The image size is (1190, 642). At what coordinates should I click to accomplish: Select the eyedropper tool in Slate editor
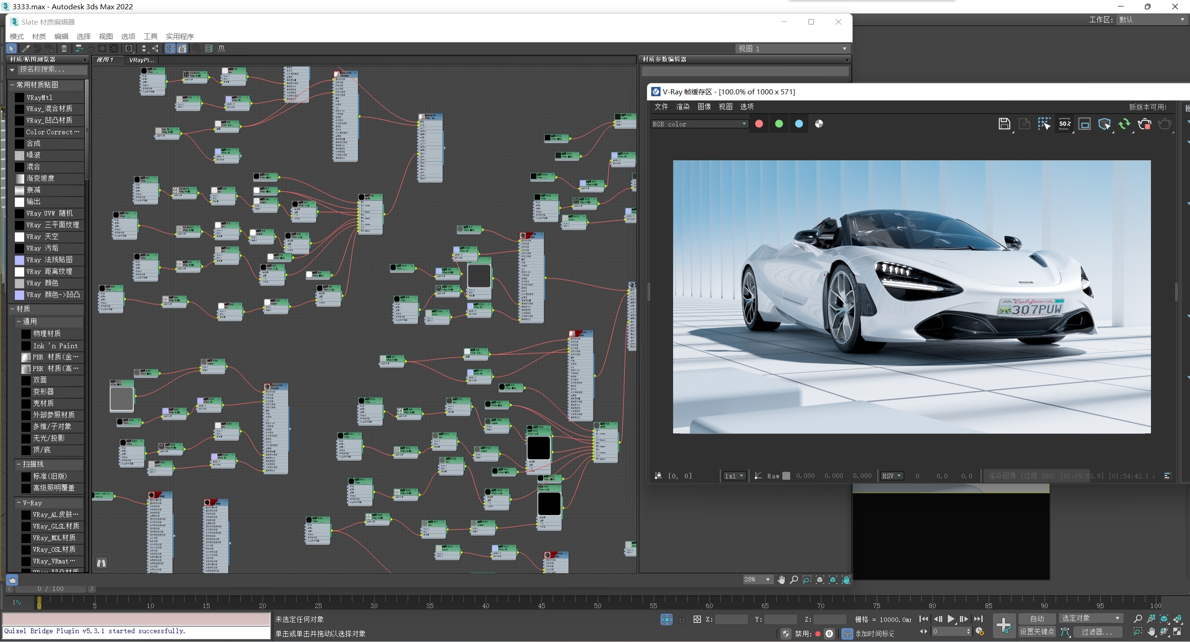26,48
